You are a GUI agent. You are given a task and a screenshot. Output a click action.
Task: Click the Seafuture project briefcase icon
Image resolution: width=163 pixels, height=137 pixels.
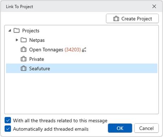coord(24,68)
